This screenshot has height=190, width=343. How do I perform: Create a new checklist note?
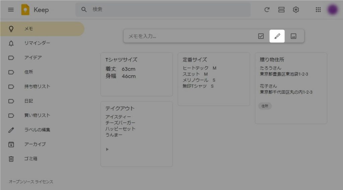(261, 36)
